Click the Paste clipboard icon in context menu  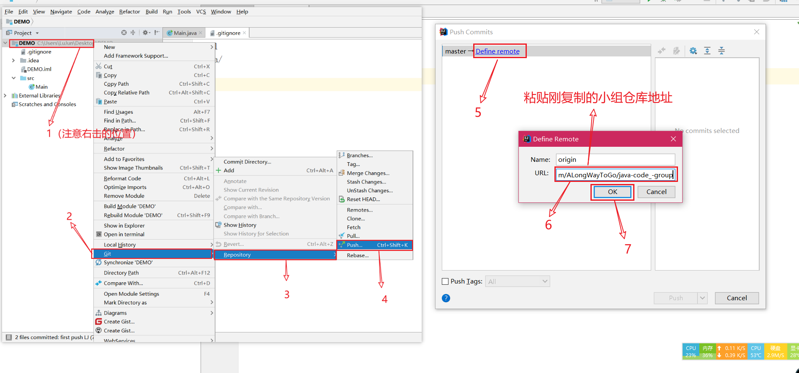click(x=99, y=101)
